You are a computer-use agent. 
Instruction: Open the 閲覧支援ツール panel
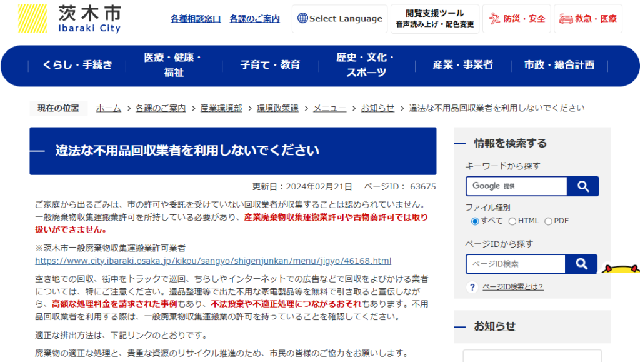point(435,19)
